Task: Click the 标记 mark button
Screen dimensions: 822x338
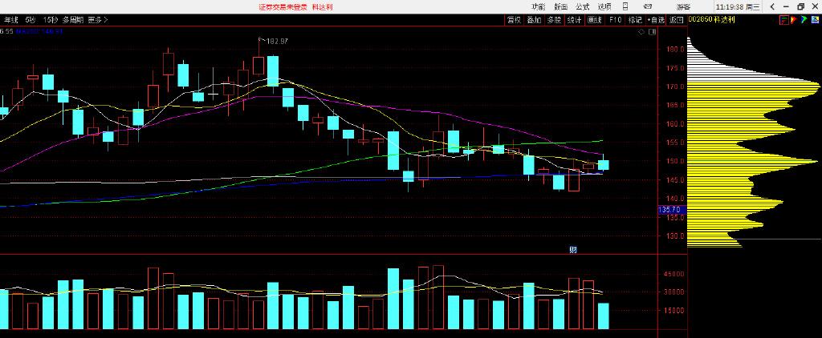Action: (635, 20)
